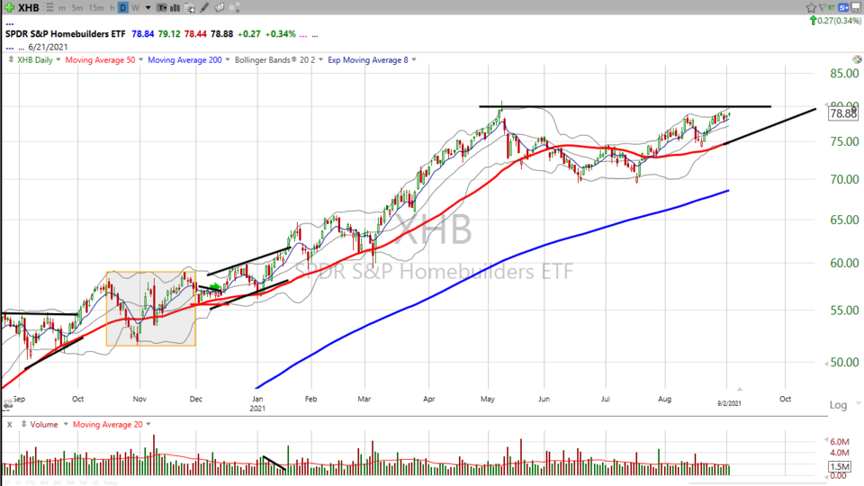Click the notes tag icon in toolbar
The image size is (864, 486).
(x=220, y=8)
